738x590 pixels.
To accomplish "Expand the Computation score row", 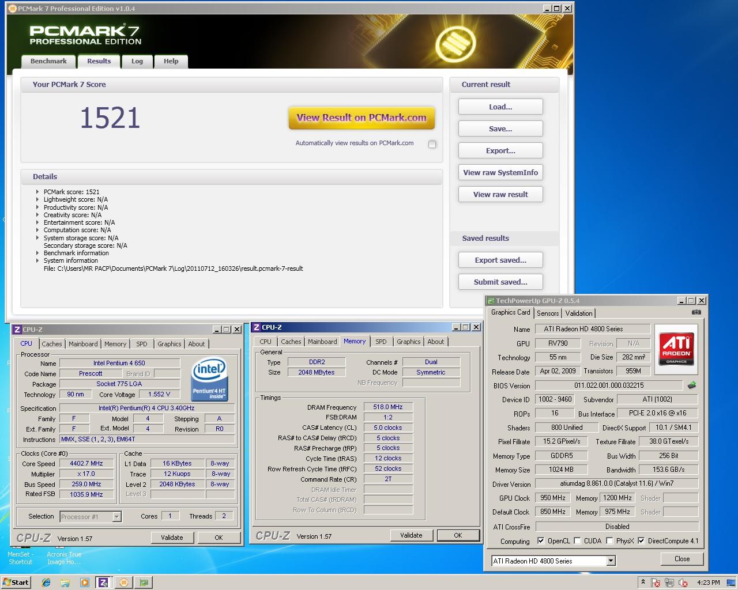I will 37,230.
